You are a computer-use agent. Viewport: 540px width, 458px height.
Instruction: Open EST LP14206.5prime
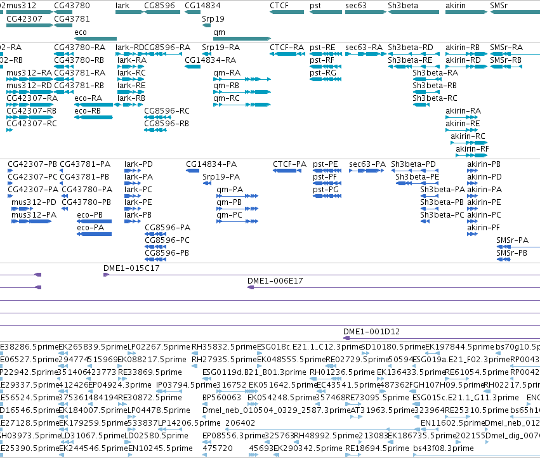click(x=189, y=423)
